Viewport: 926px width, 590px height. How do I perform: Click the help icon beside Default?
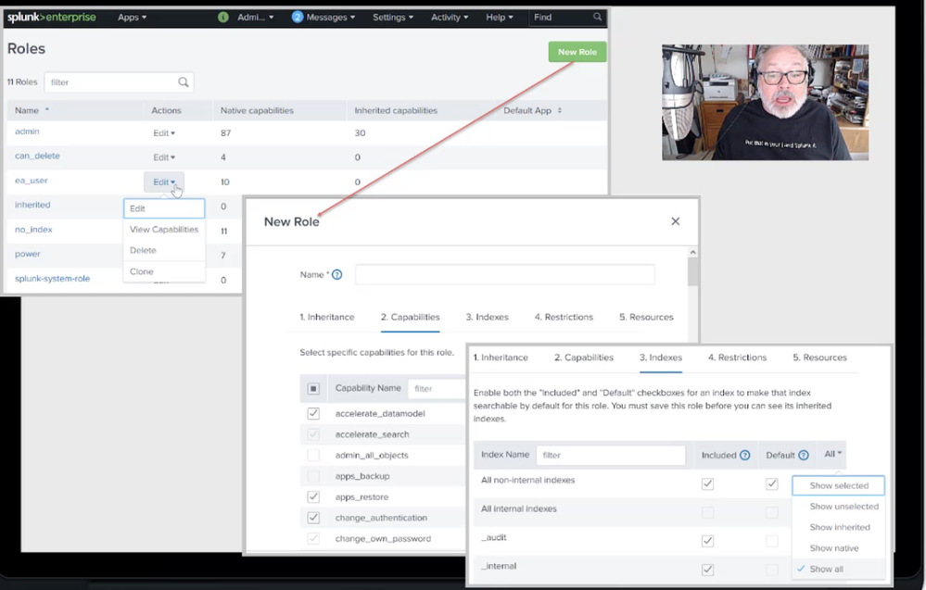click(x=804, y=455)
